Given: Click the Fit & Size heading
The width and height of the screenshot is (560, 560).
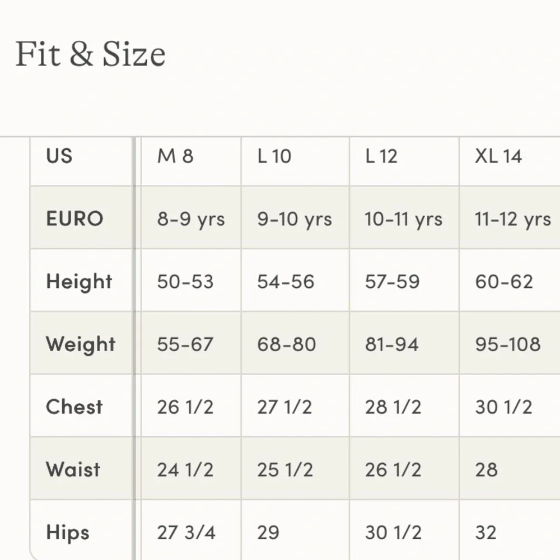Looking at the screenshot, I should click(x=90, y=55).
